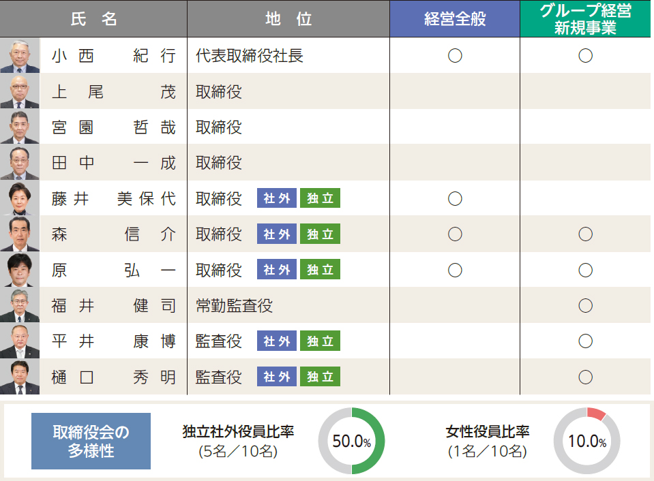The image size is (654, 481).
Task: Click the 氏名 column header
Action: [x=93, y=19]
